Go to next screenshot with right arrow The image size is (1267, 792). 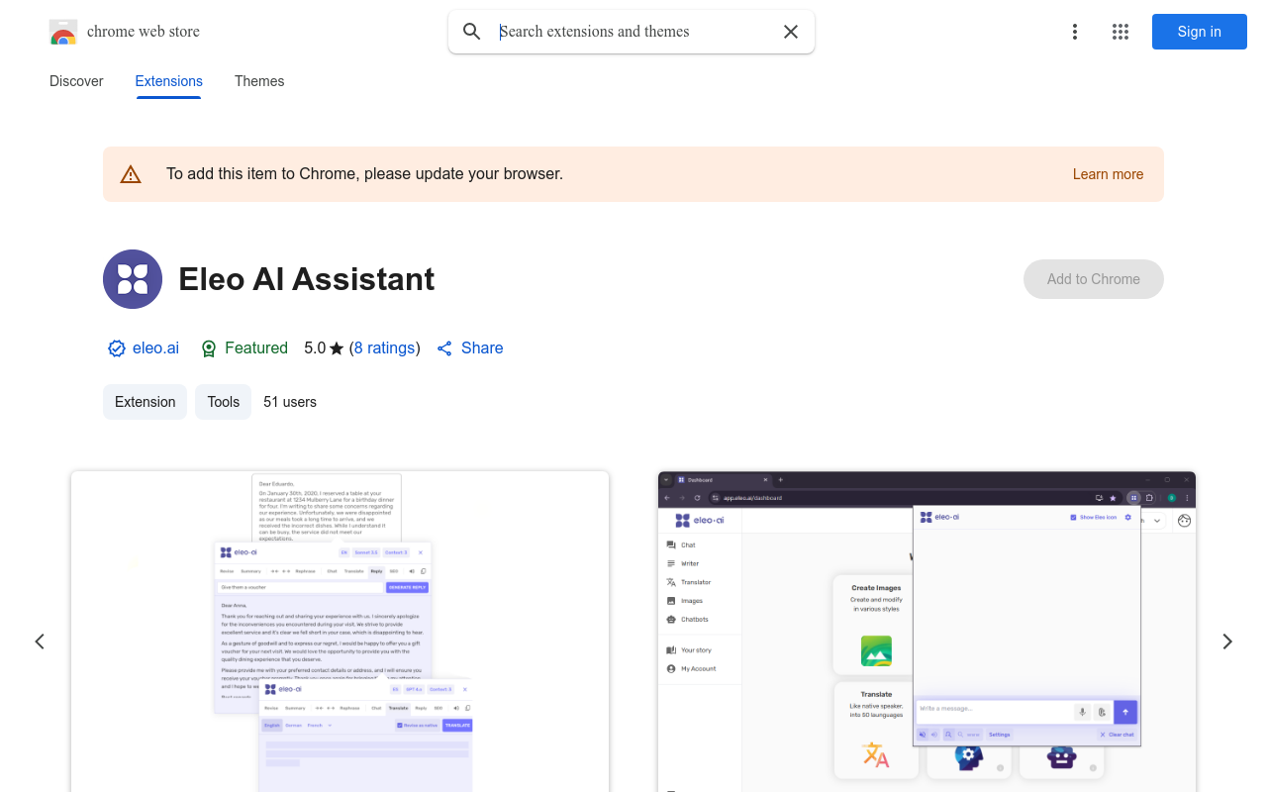pyautogui.click(x=1227, y=642)
